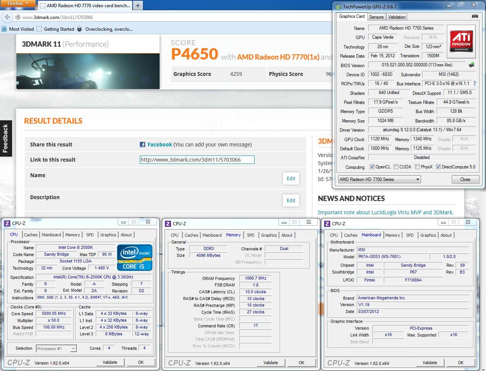Click the Intel Core i5 logo in CPU-Z
The width and height of the screenshot is (486, 371).
point(135,258)
